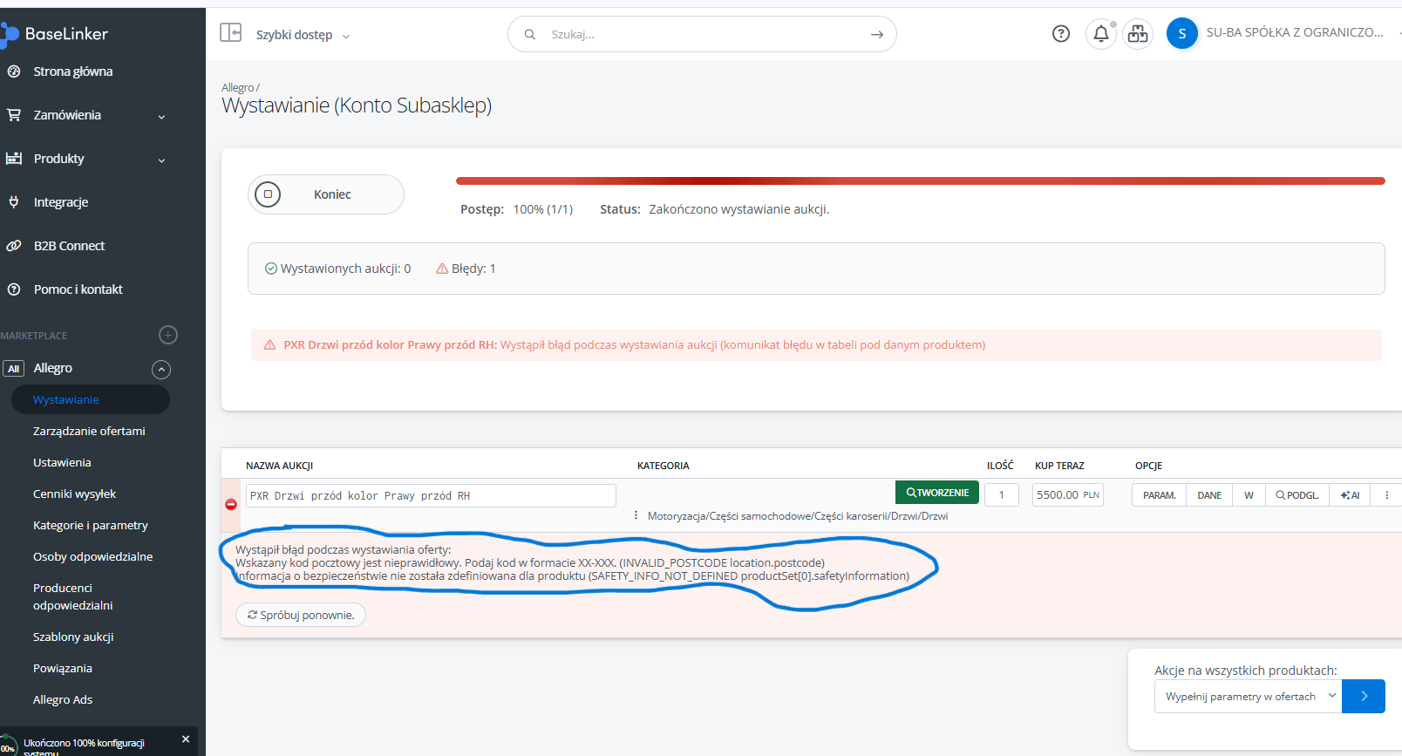Click Spróbuj ponownie to retry

pyautogui.click(x=301, y=615)
